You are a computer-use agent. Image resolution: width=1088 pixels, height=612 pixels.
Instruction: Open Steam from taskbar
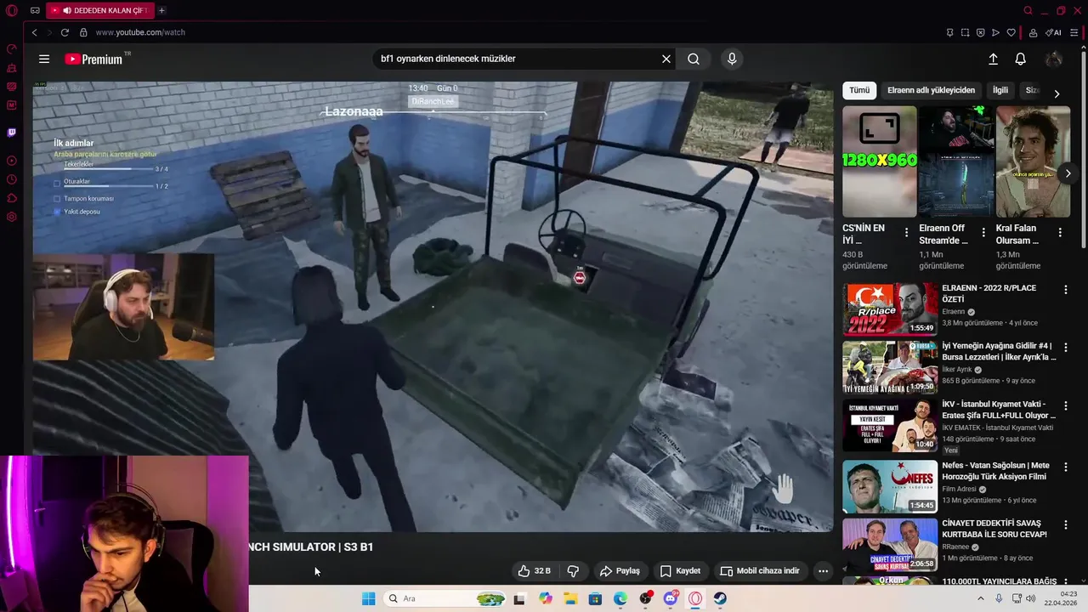click(x=720, y=598)
